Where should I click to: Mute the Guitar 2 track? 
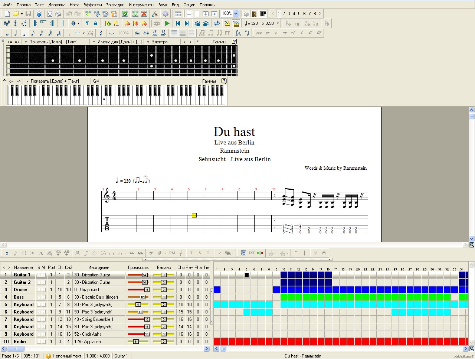tap(43, 282)
